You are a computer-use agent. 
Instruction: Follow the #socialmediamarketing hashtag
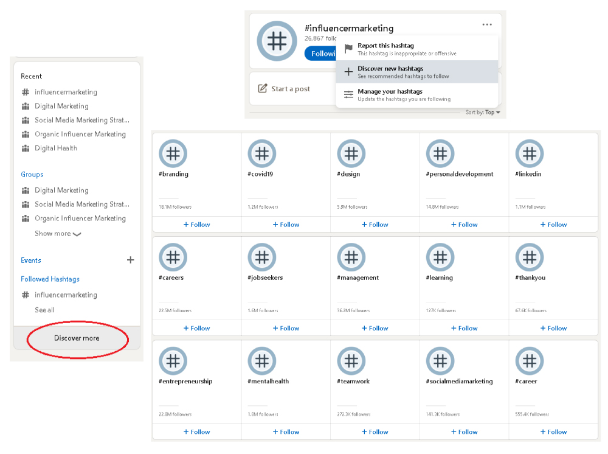tap(464, 431)
